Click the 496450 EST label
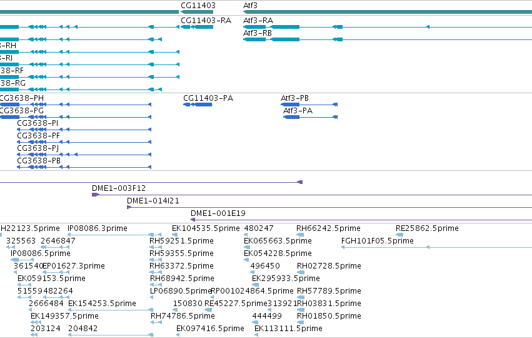 point(265,266)
